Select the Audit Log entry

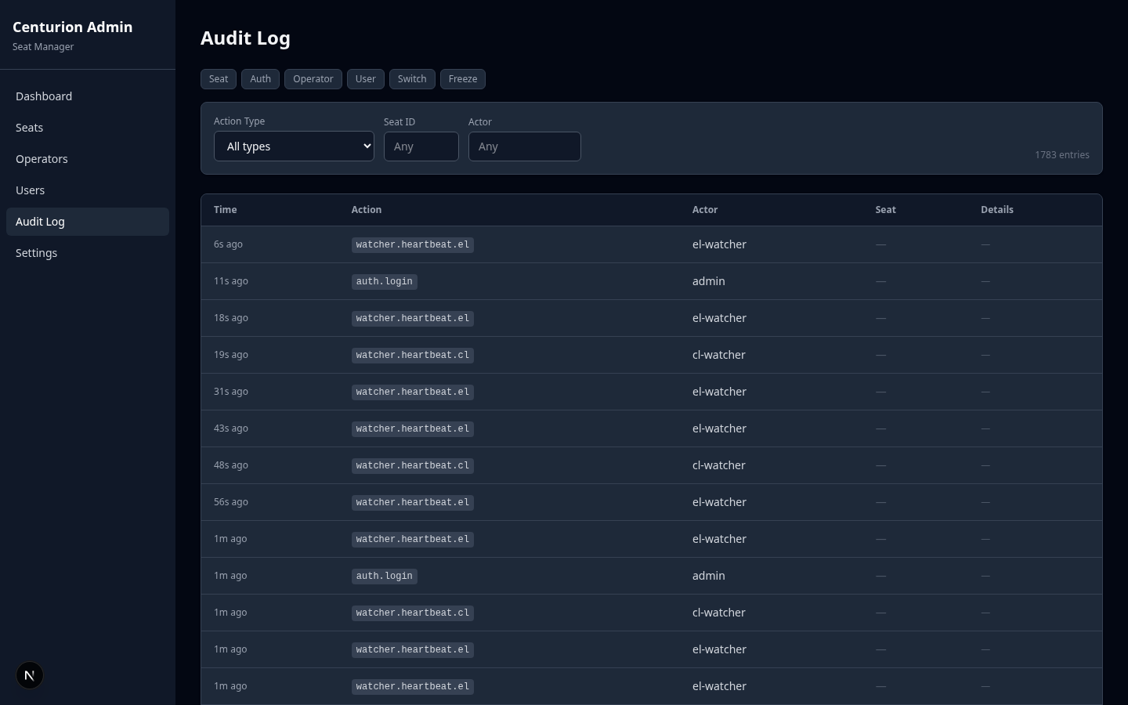40,221
